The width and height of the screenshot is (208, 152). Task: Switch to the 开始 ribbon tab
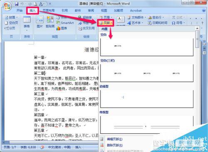point(20,10)
